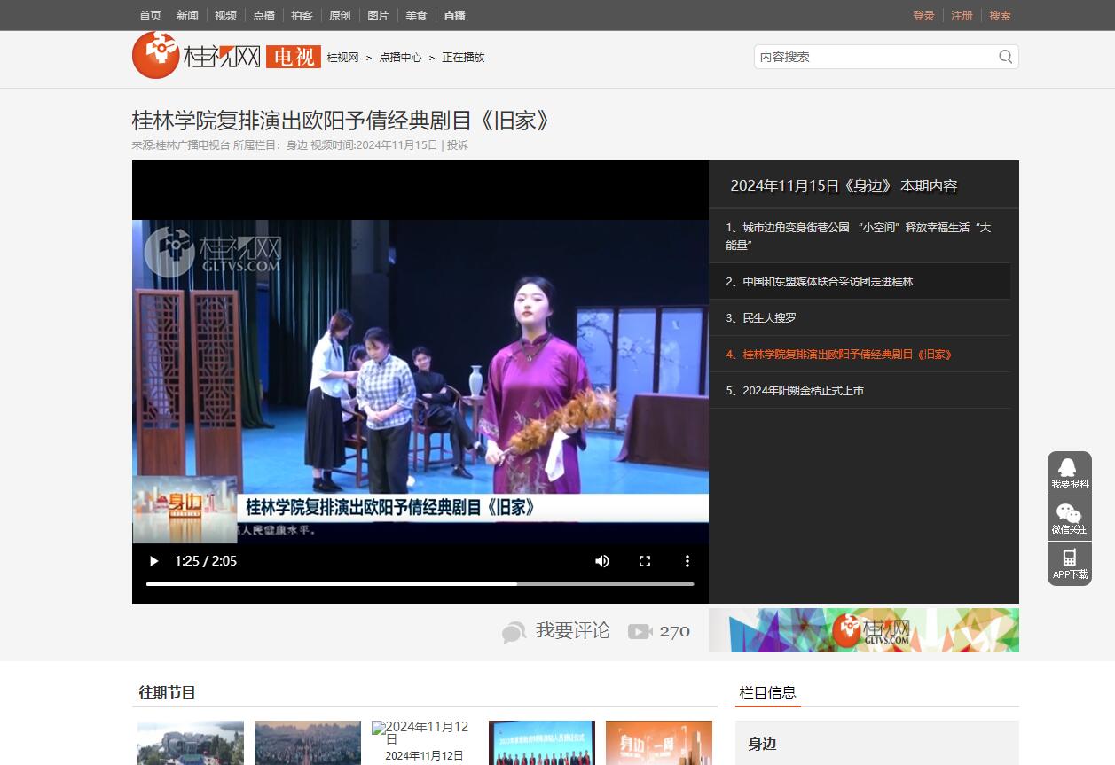Open video more options menu
The image size is (1115, 765).
click(687, 561)
